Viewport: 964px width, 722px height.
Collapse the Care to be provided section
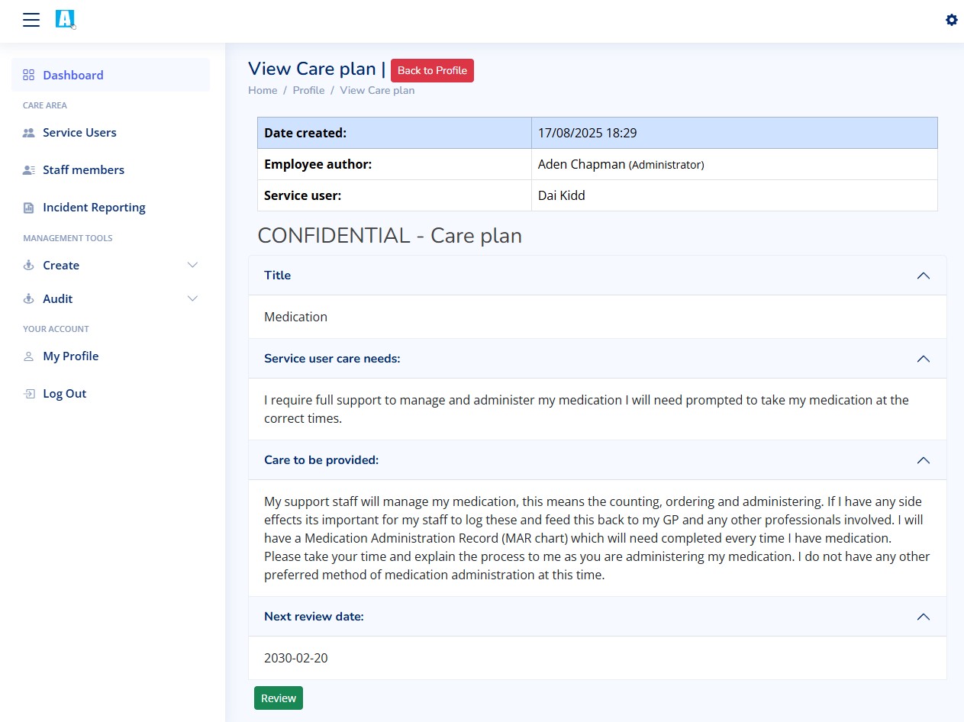coord(923,460)
